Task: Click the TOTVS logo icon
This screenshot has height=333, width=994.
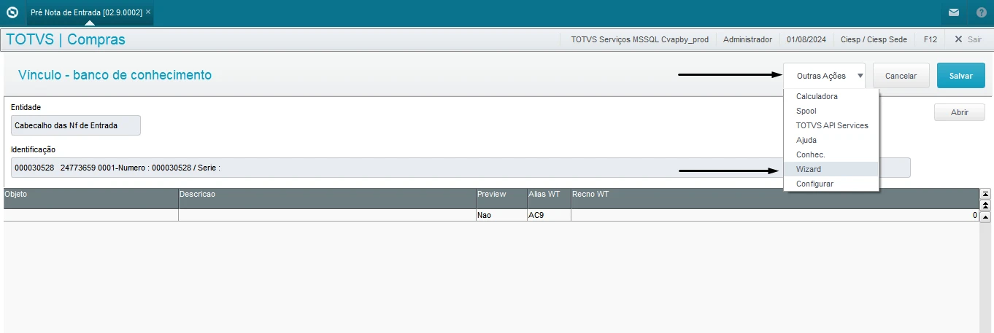Action: coord(12,12)
